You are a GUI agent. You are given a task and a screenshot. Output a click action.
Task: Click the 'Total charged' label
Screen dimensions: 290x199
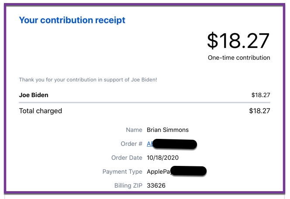[41, 111]
